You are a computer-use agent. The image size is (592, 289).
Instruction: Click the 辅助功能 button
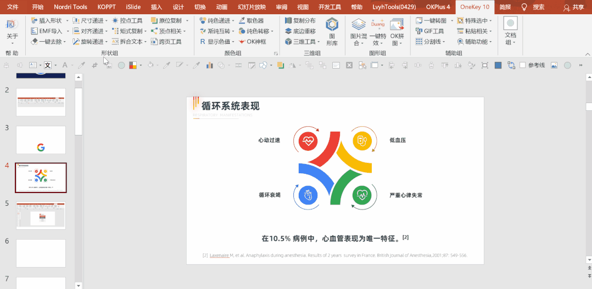click(x=472, y=42)
